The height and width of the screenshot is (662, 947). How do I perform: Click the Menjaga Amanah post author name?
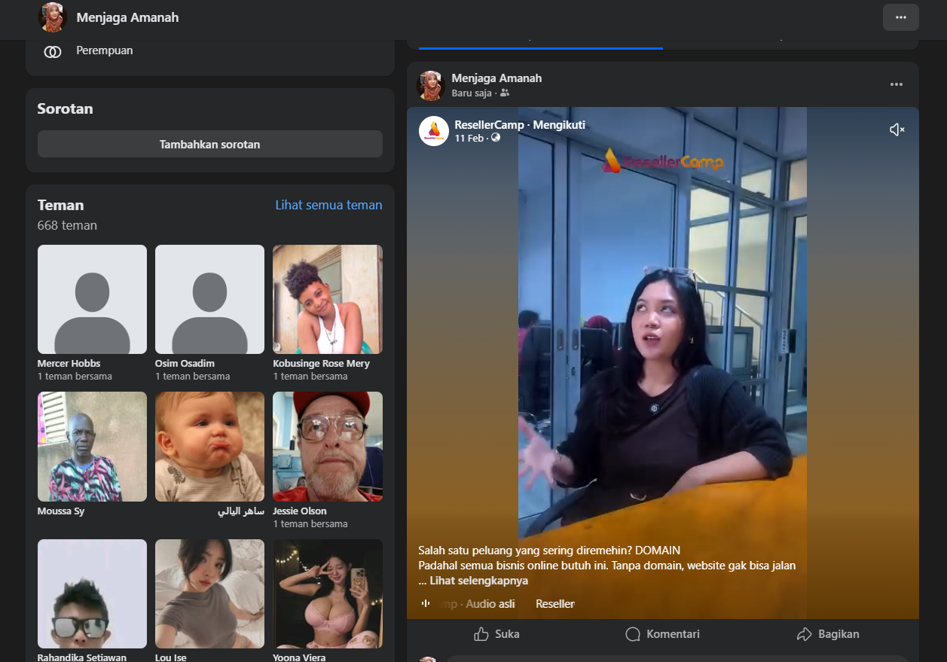click(x=496, y=78)
